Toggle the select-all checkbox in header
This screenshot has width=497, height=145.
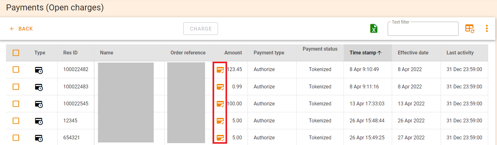[x=16, y=53]
